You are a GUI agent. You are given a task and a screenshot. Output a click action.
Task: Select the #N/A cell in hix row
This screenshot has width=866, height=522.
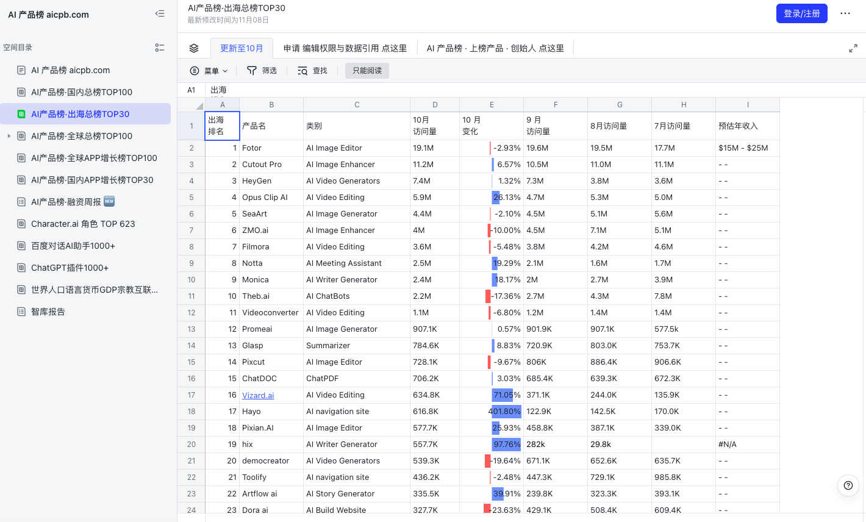pos(748,445)
